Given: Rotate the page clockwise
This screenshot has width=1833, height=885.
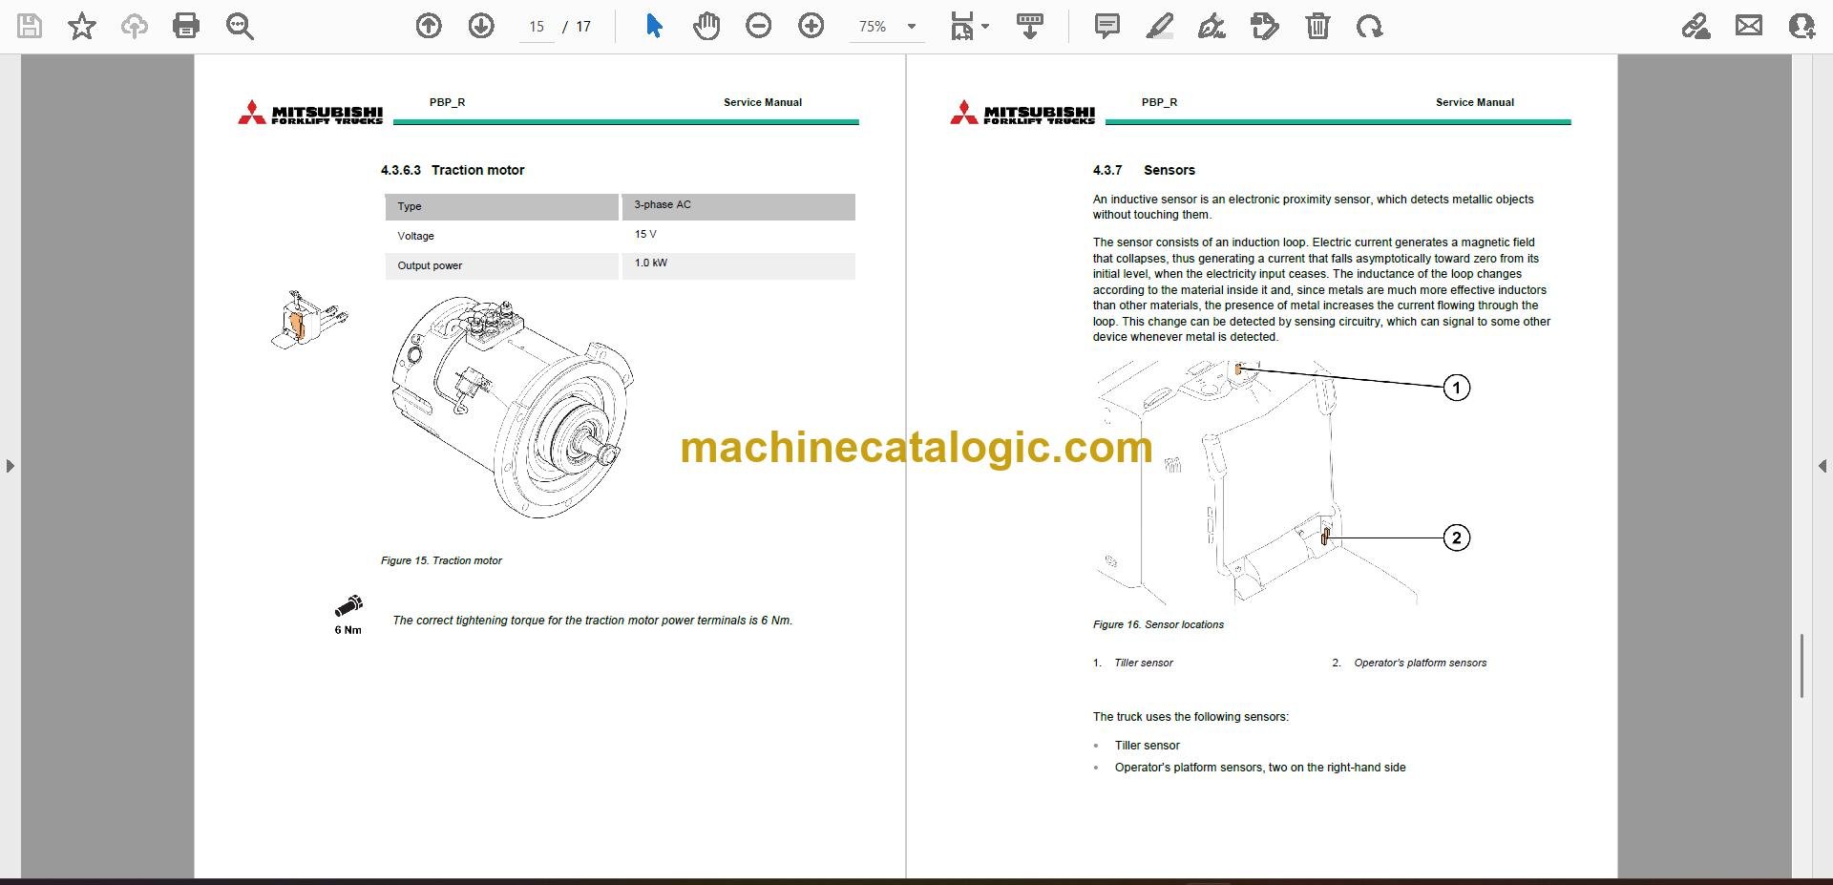Looking at the screenshot, I should [1369, 26].
